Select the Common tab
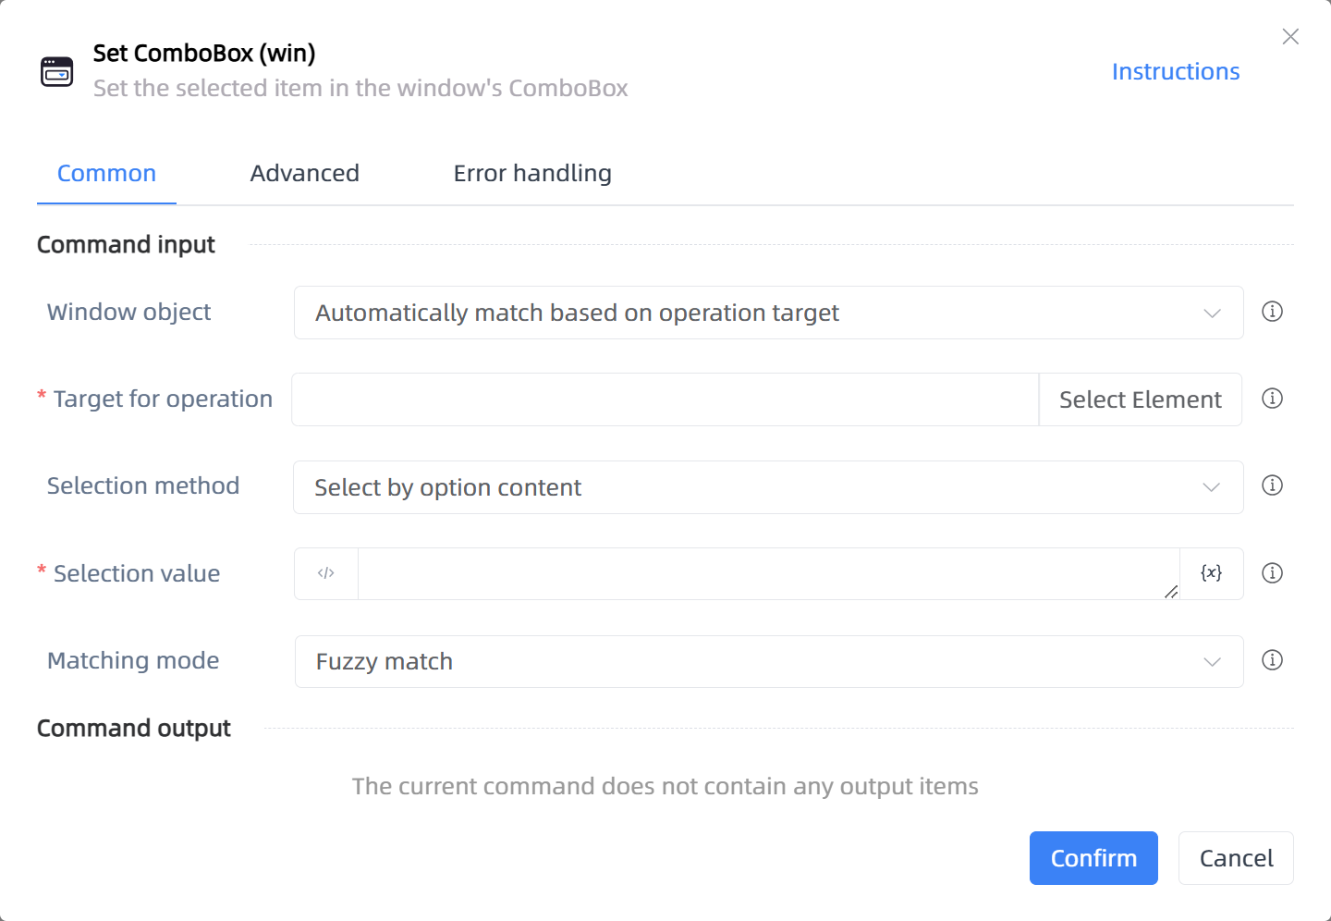The width and height of the screenshot is (1331, 921). point(106,173)
